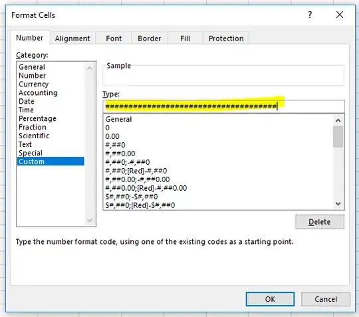Click format list scroll down arrow

point(338,203)
